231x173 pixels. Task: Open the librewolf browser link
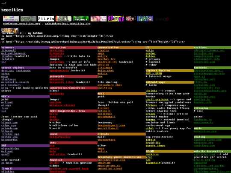tap(9, 50)
